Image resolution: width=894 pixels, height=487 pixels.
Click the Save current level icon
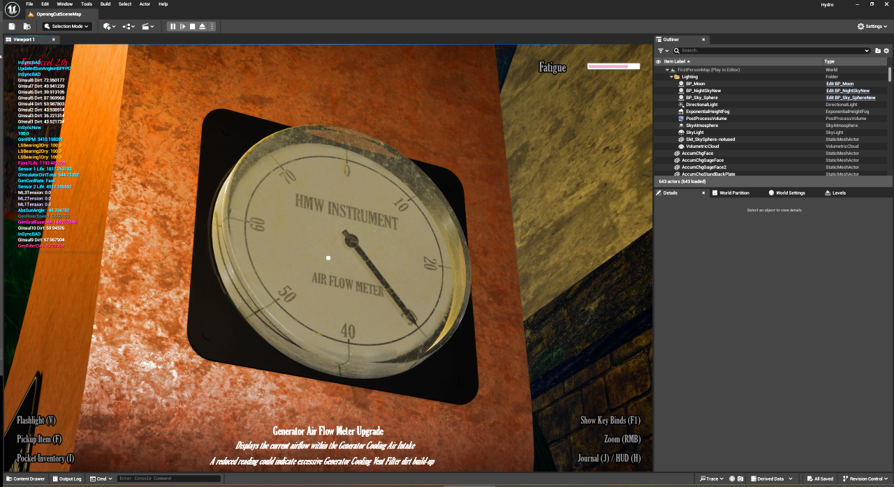click(x=12, y=27)
